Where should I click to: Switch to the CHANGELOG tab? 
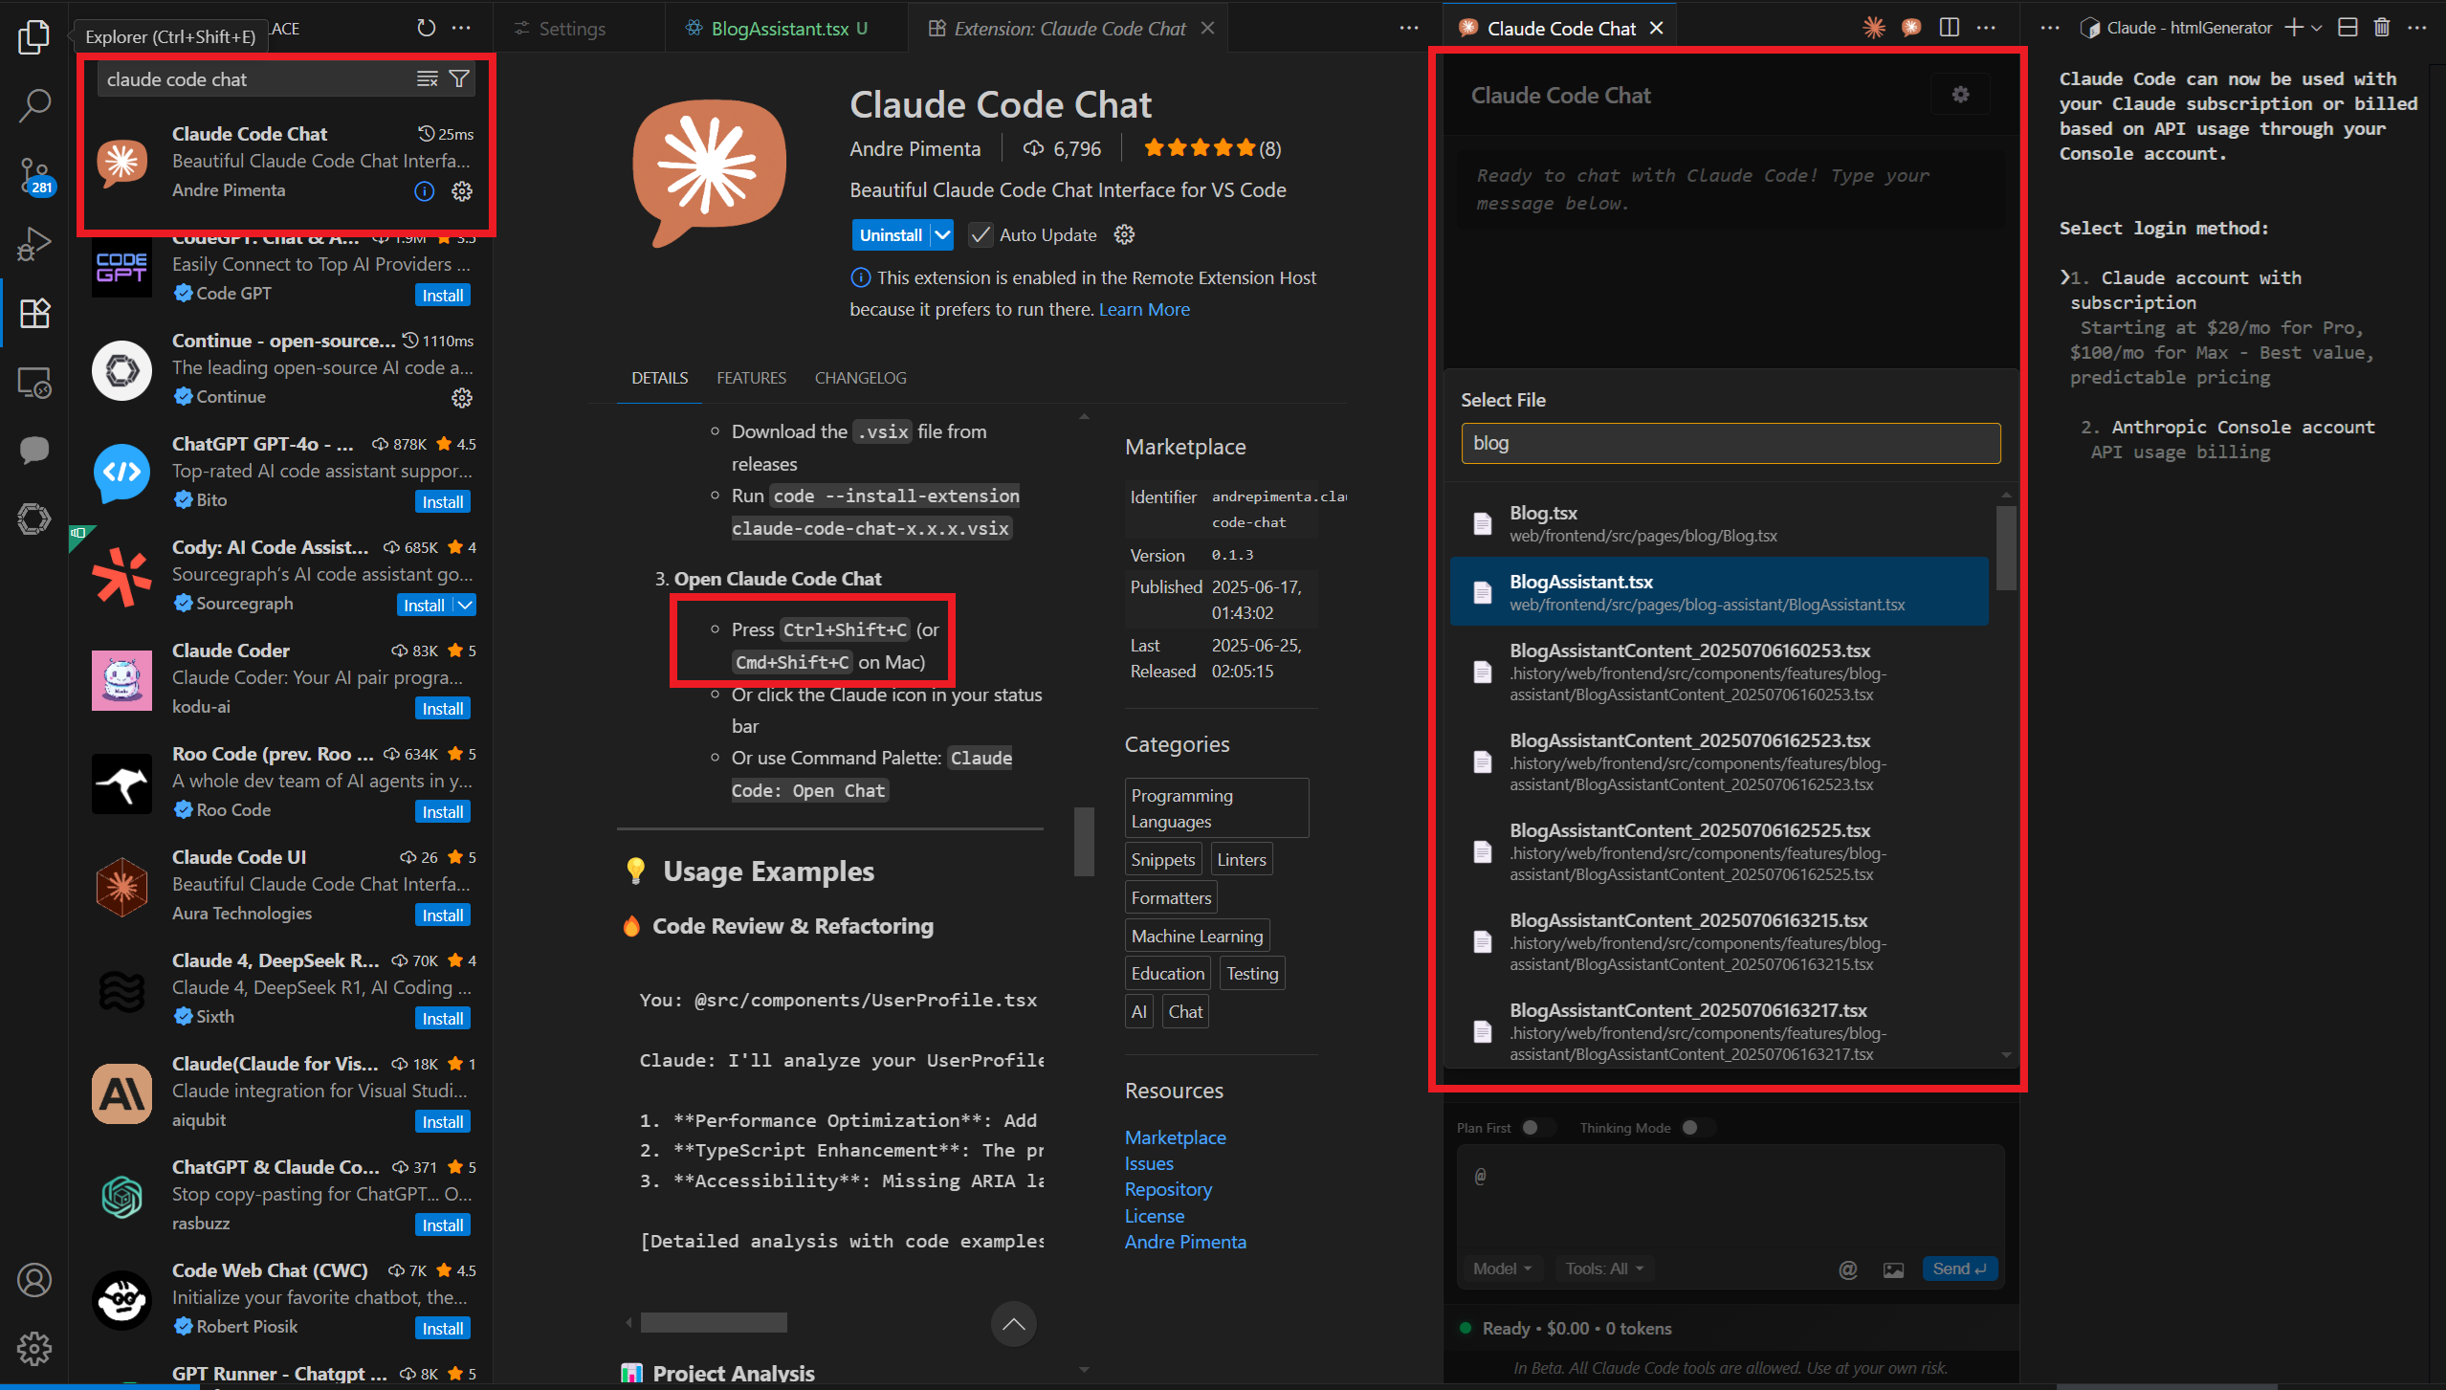click(860, 378)
